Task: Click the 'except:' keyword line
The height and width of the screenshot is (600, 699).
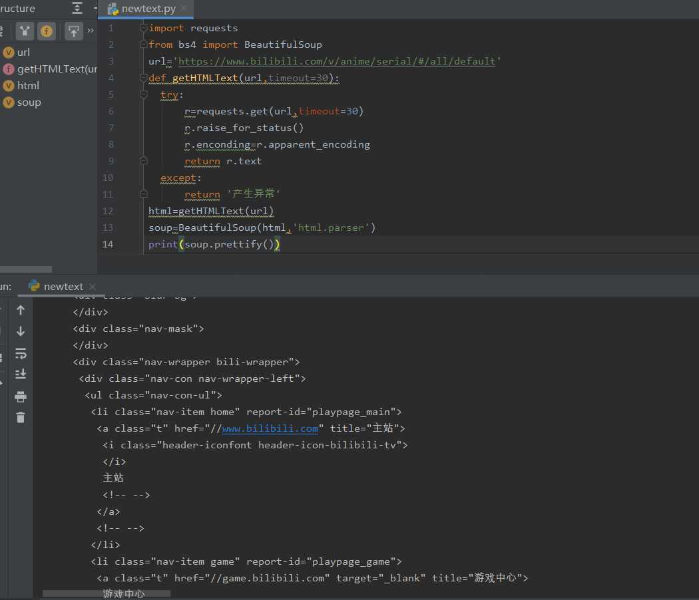Action: click(180, 178)
